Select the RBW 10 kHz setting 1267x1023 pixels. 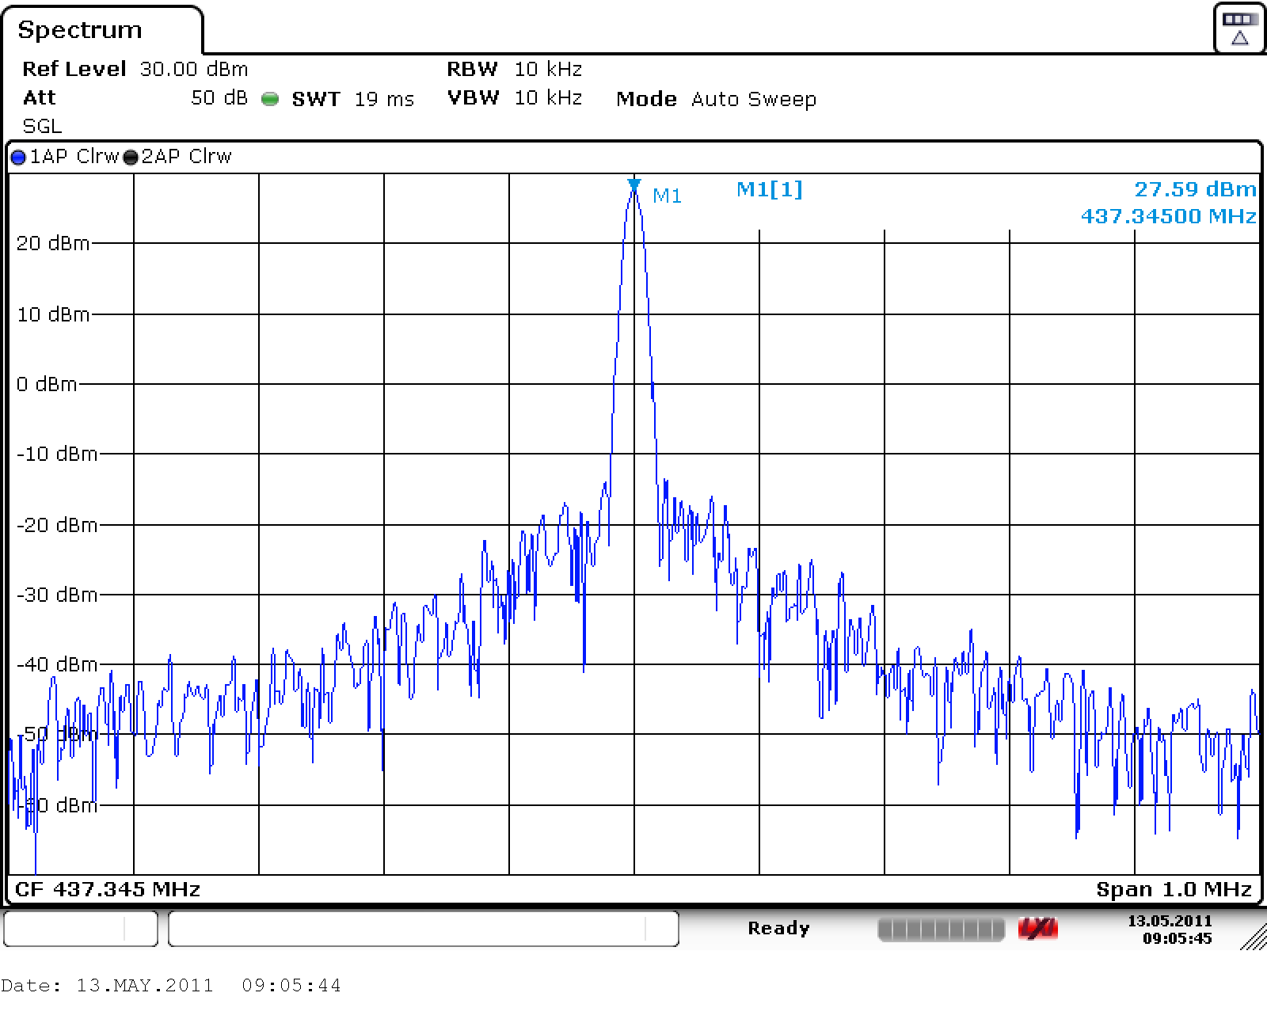point(547,70)
